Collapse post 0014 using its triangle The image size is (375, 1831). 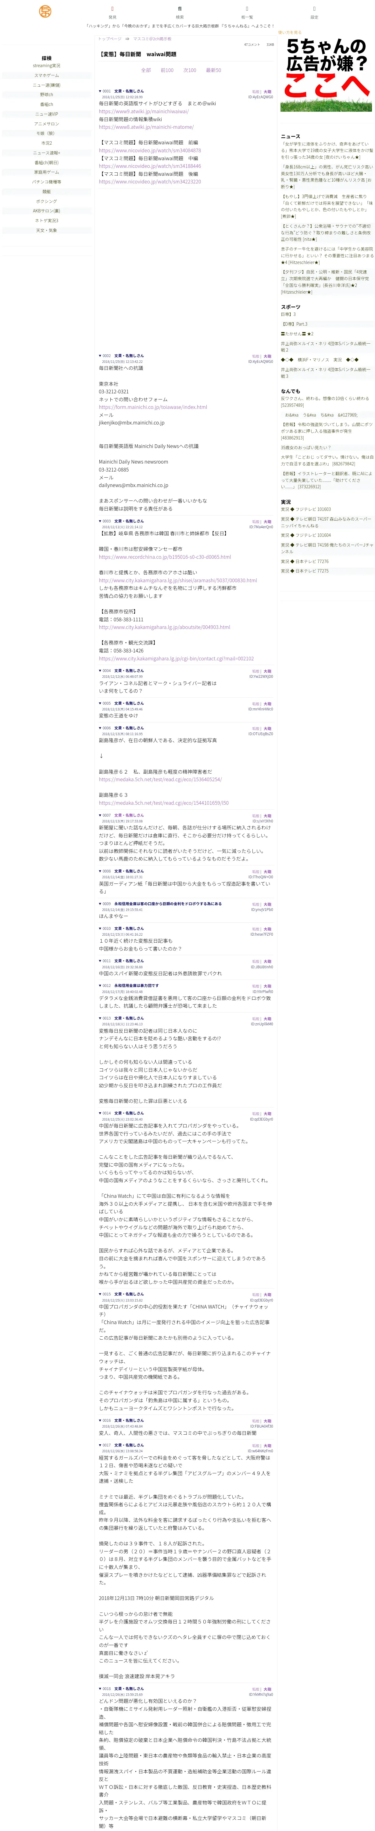click(x=100, y=1114)
